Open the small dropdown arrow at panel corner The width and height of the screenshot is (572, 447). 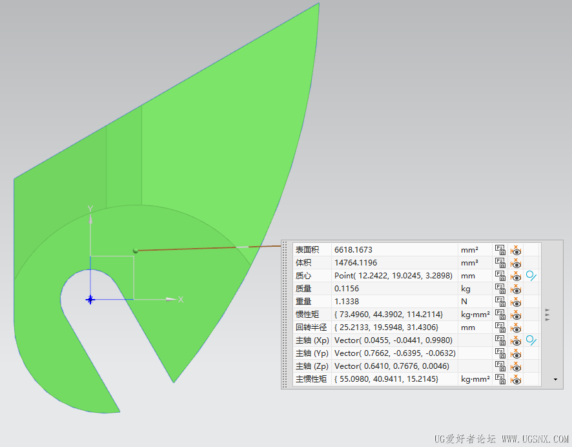tap(555, 379)
